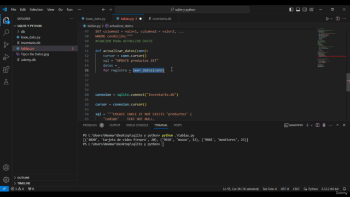Switch to the OUTPUT panel tab
This screenshot has width=350, height=197.
click(115, 125)
